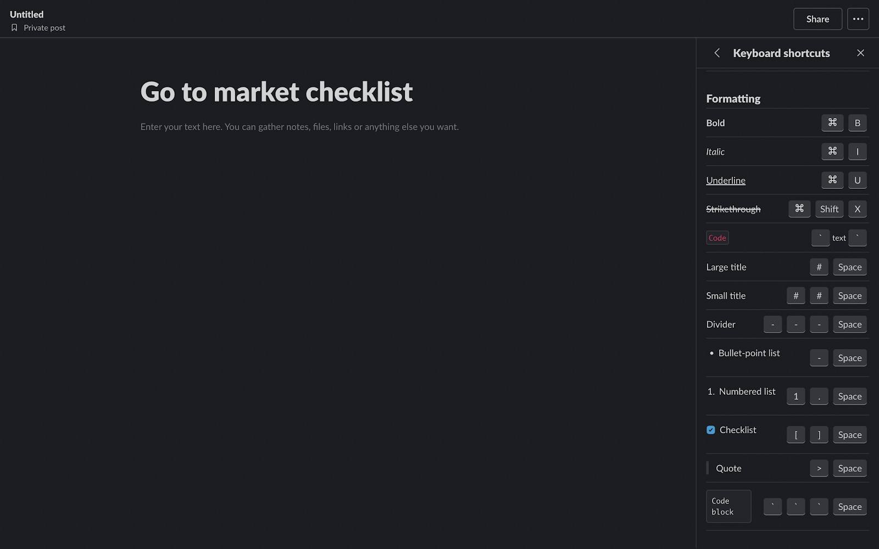Click the red Code sample label
This screenshot has height=549, width=879.
717,238
